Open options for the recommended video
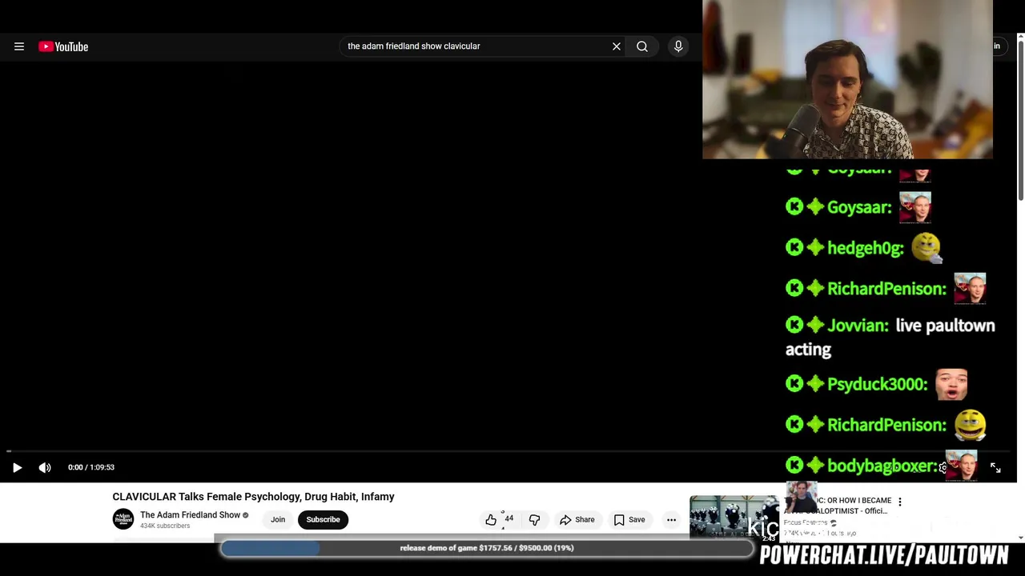 click(x=899, y=502)
